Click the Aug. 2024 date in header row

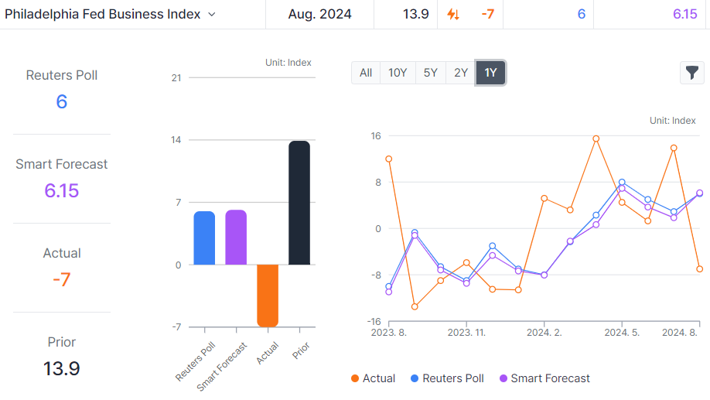tap(319, 14)
